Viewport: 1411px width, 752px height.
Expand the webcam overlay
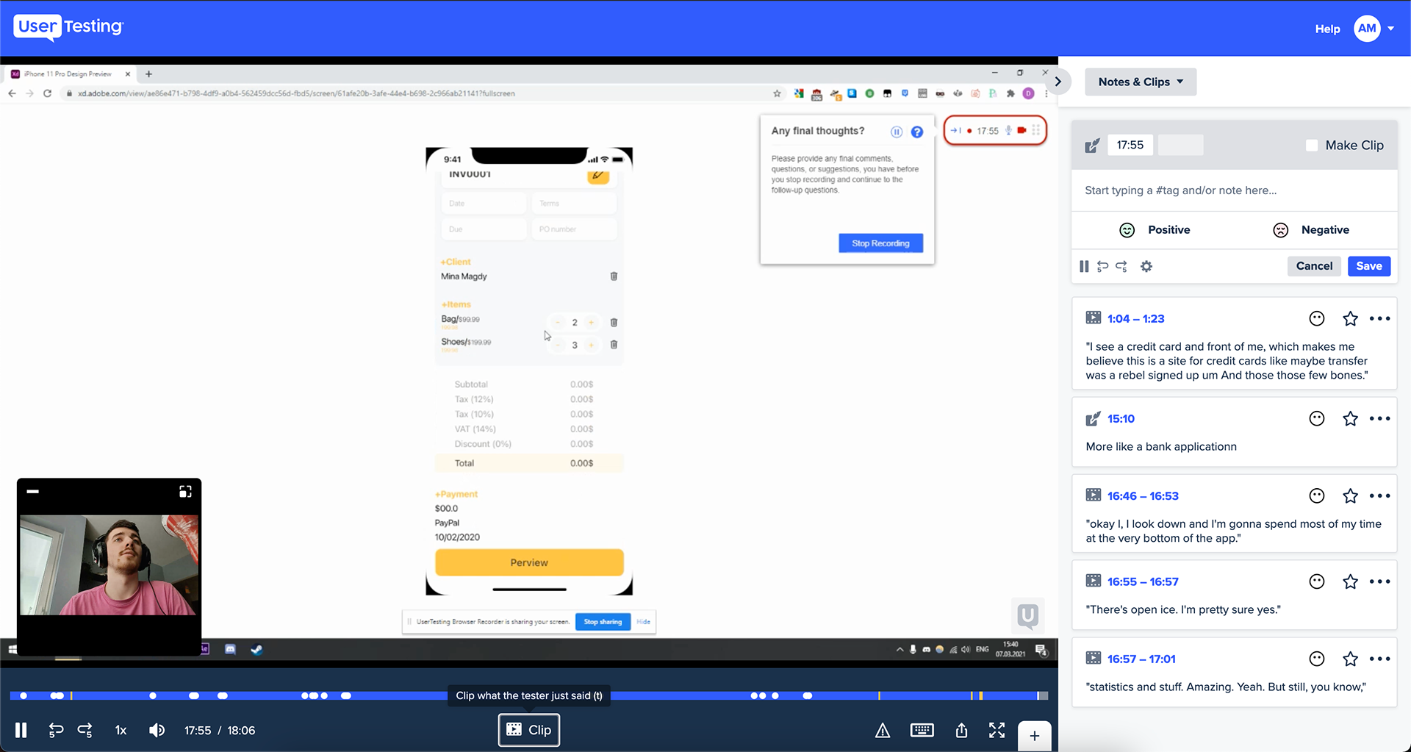click(x=185, y=491)
